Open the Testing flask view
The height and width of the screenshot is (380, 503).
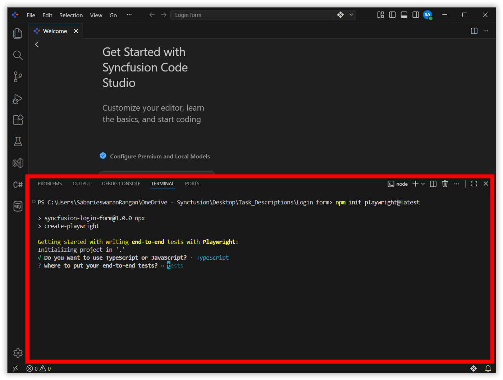click(x=18, y=141)
